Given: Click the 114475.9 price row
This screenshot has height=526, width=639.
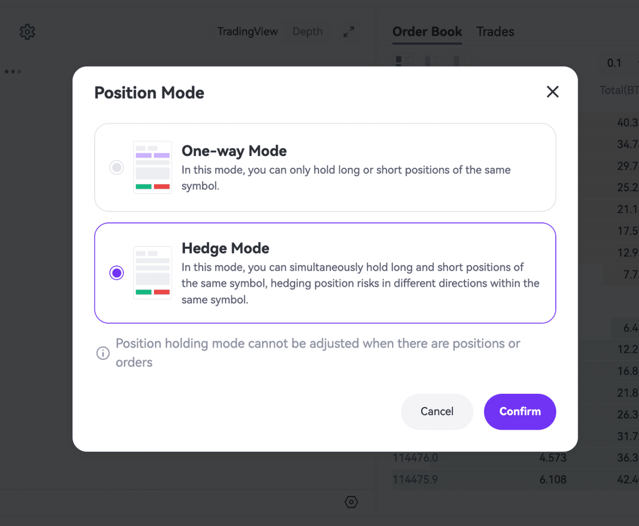Looking at the screenshot, I should click(415, 480).
